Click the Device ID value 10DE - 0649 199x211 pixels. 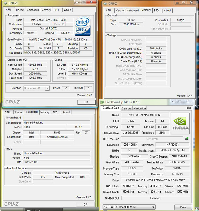click(x=129, y=145)
